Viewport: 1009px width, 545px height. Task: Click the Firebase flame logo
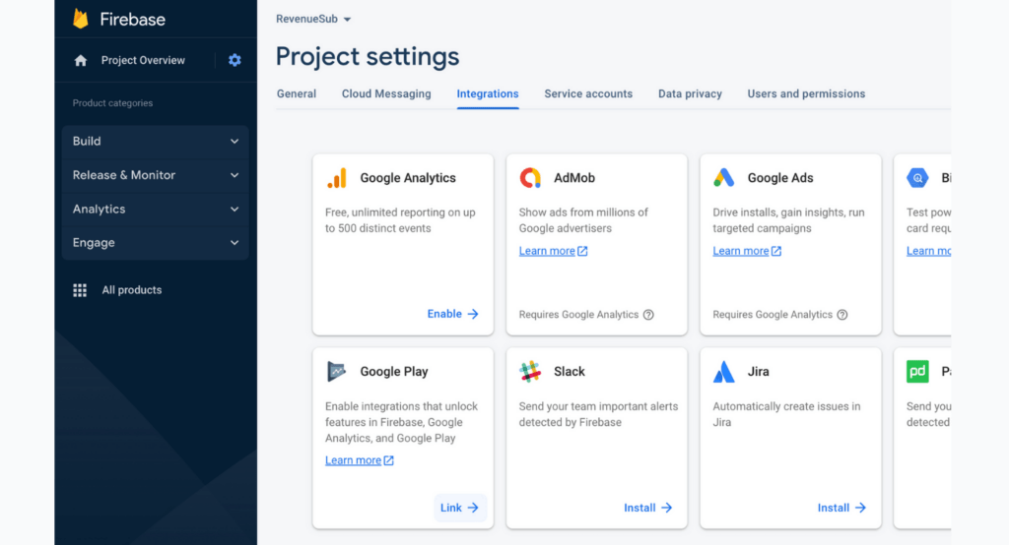tap(81, 19)
